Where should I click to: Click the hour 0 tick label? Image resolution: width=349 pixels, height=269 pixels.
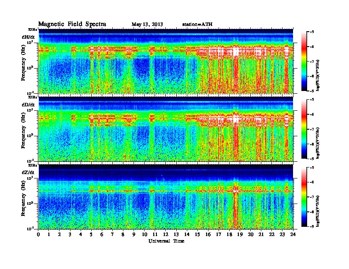coord(38,234)
